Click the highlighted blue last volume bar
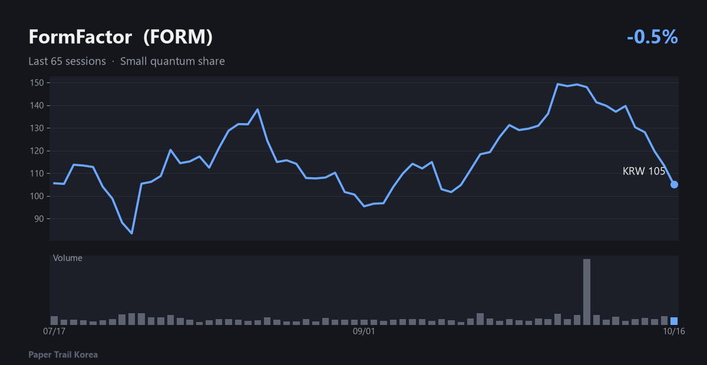Screen dimensions: 707x365 coord(674,321)
